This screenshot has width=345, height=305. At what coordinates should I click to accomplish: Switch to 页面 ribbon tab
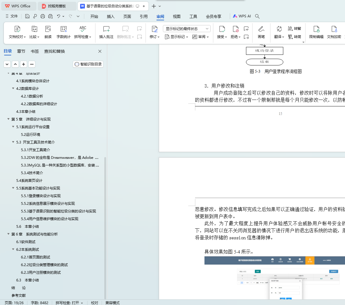[127, 17]
